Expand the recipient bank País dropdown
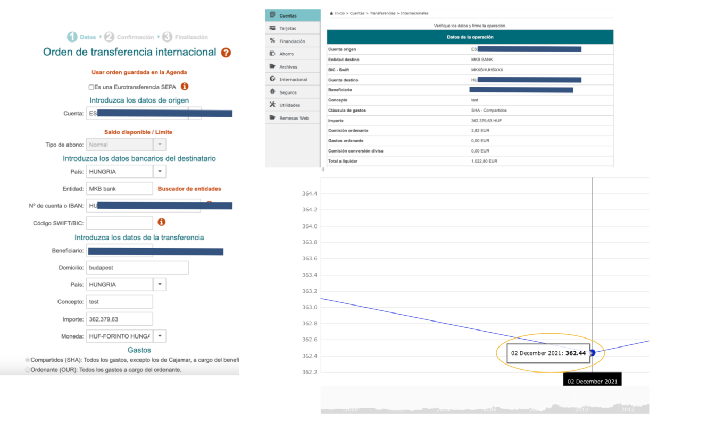This screenshot has height=423, width=724. tap(160, 172)
